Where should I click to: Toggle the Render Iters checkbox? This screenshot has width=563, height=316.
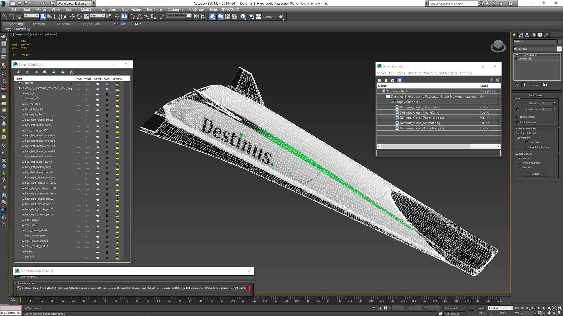tap(518, 109)
